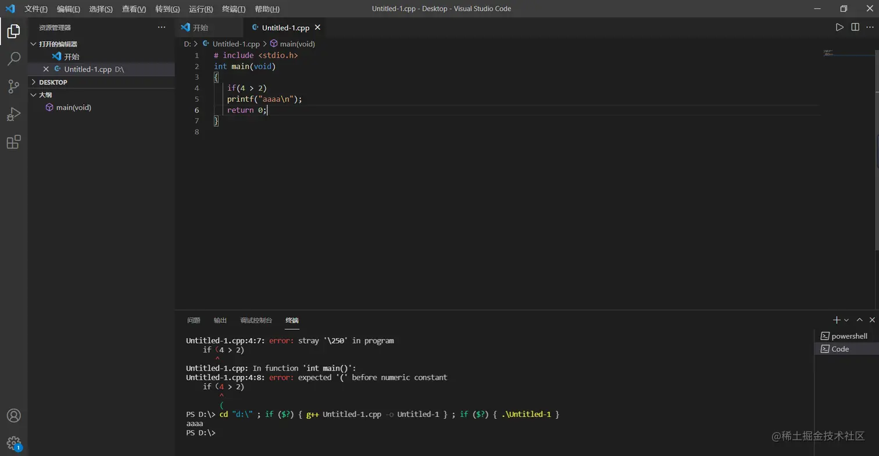The width and height of the screenshot is (879, 456).
Task: Run the code with the play icon
Action: tap(839, 27)
